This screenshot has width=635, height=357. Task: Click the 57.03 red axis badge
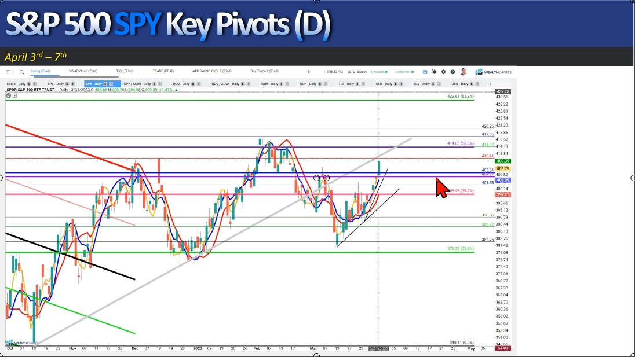502,348
